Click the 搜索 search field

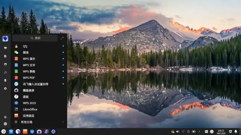pos(35,38)
